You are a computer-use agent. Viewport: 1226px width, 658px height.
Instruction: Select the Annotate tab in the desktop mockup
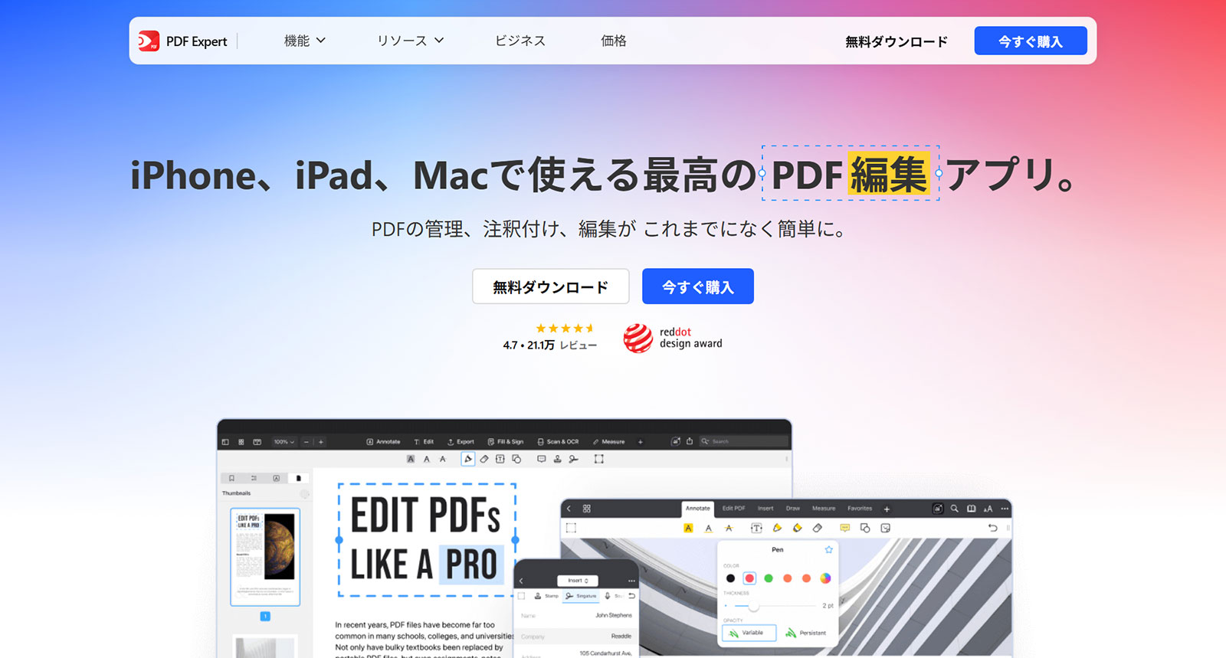click(x=383, y=442)
